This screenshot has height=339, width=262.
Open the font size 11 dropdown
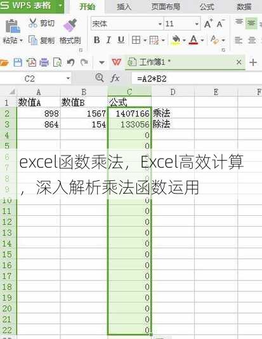pyautogui.click(x=197, y=23)
